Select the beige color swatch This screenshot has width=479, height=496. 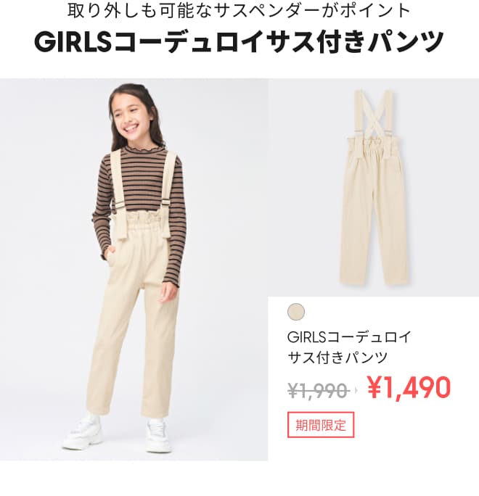click(296, 312)
